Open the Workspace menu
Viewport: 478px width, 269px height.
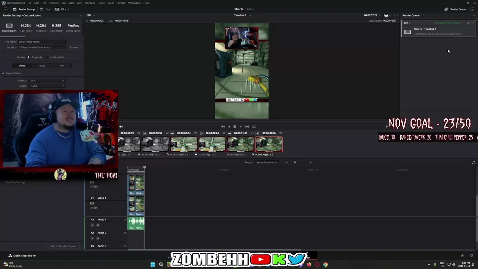point(134,3)
